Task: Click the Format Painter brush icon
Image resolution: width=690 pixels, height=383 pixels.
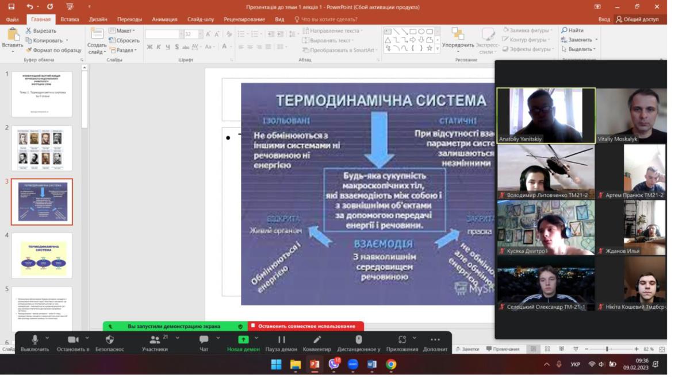Action: click(29, 50)
